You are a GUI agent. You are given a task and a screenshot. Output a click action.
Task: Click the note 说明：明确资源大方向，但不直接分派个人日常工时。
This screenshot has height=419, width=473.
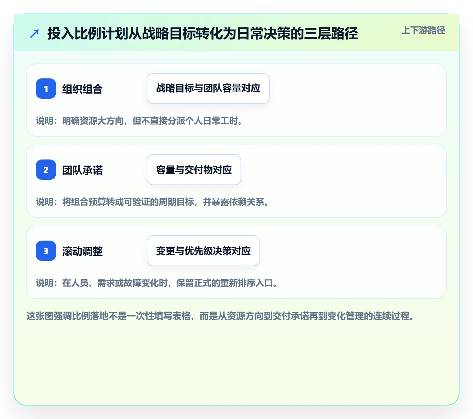click(139, 121)
